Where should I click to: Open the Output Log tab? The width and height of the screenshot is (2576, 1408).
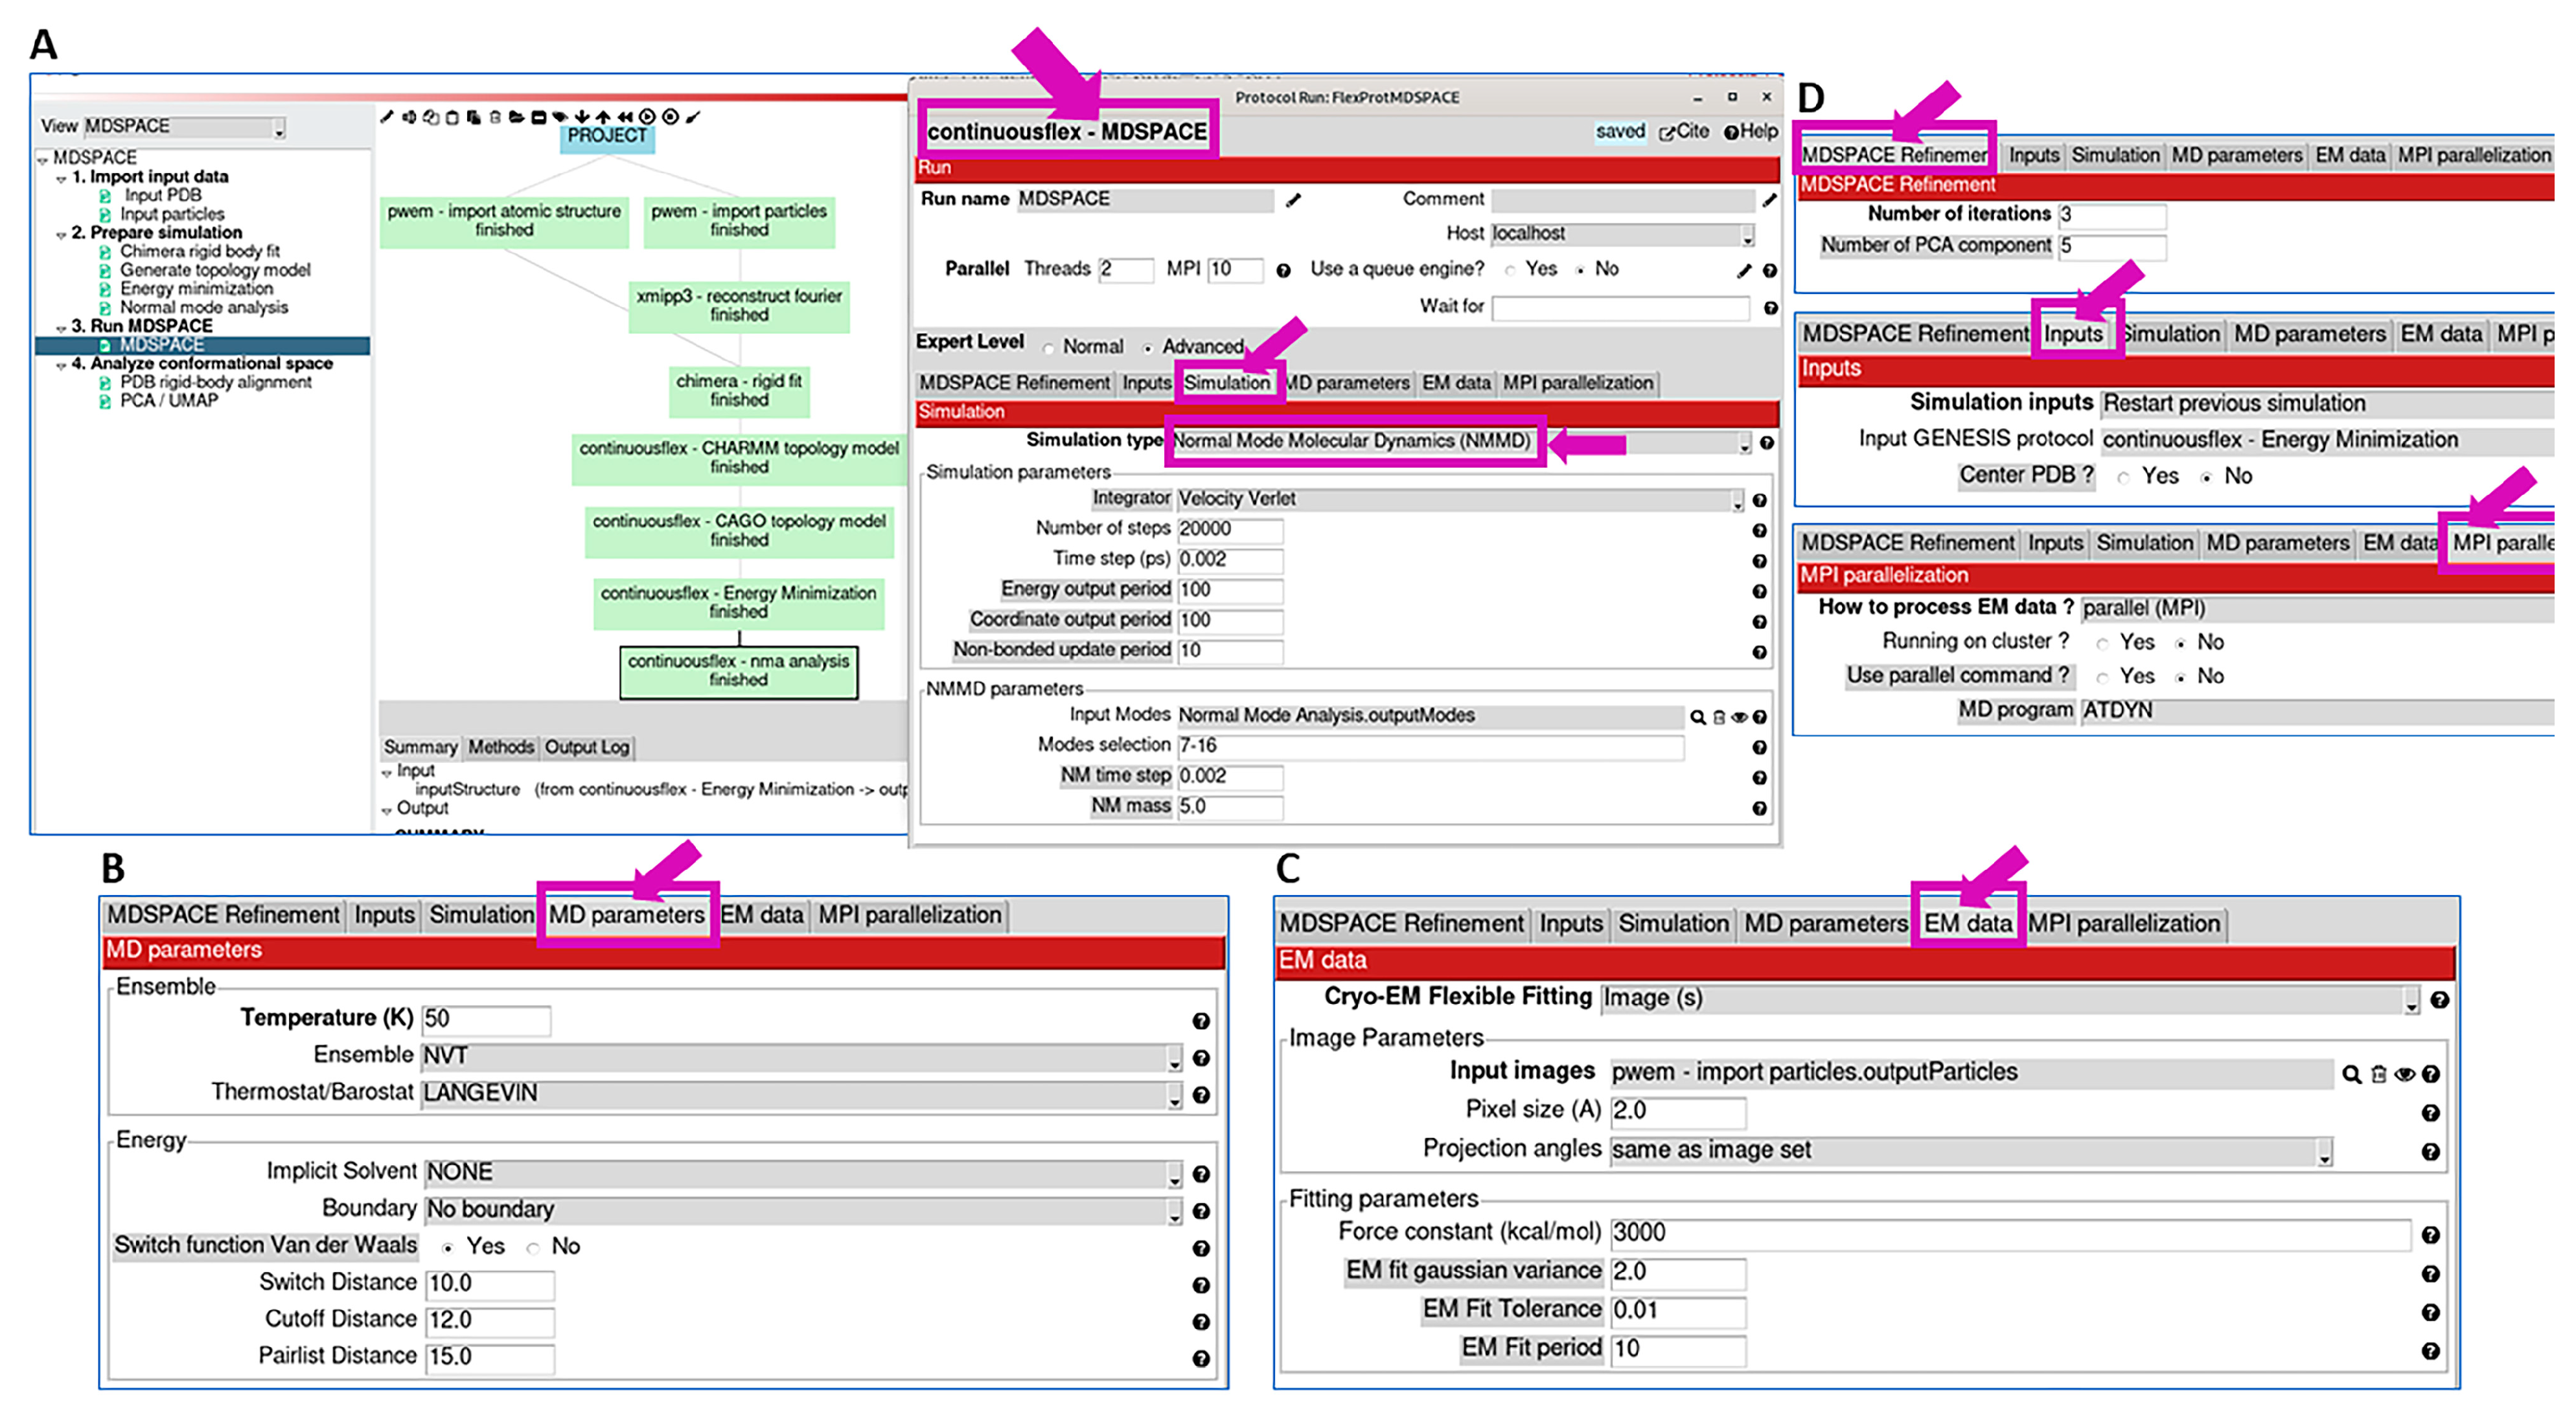(587, 747)
